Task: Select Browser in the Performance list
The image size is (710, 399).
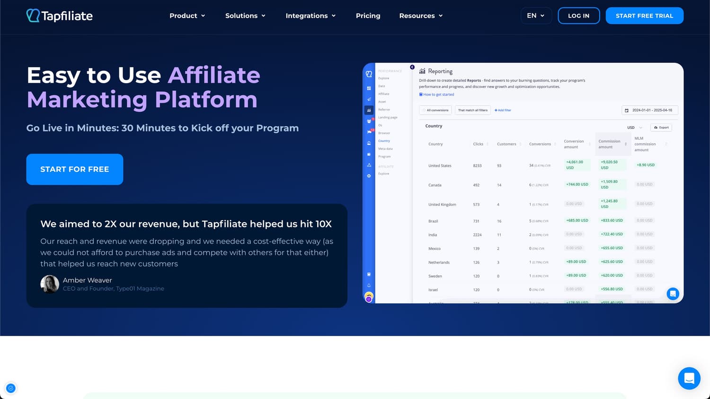Action: (384, 133)
